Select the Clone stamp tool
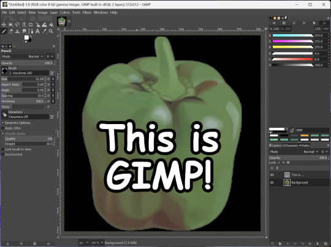331x247 pixels. [17, 31]
